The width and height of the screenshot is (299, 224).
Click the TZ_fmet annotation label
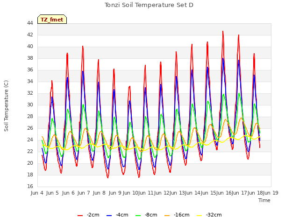click(x=52, y=20)
